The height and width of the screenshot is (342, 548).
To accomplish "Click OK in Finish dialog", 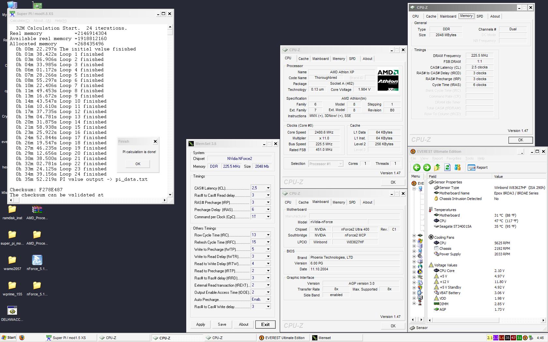I will click(138, 164).
